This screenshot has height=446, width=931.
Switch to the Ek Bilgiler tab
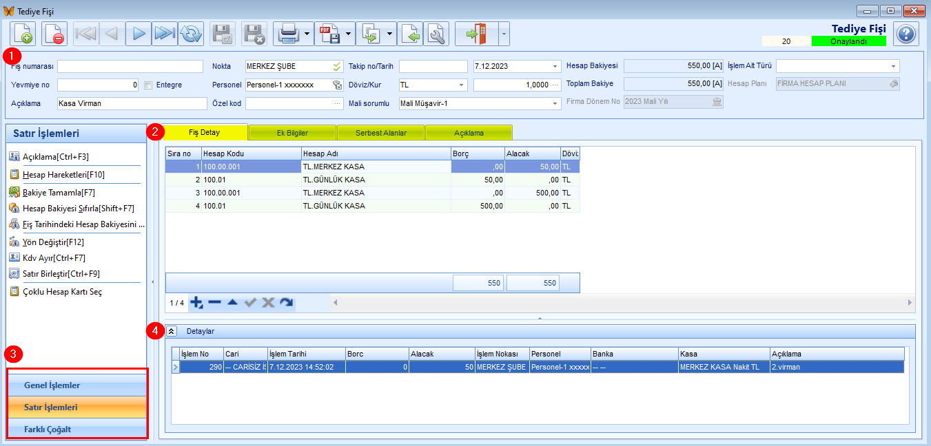(292, 132)
